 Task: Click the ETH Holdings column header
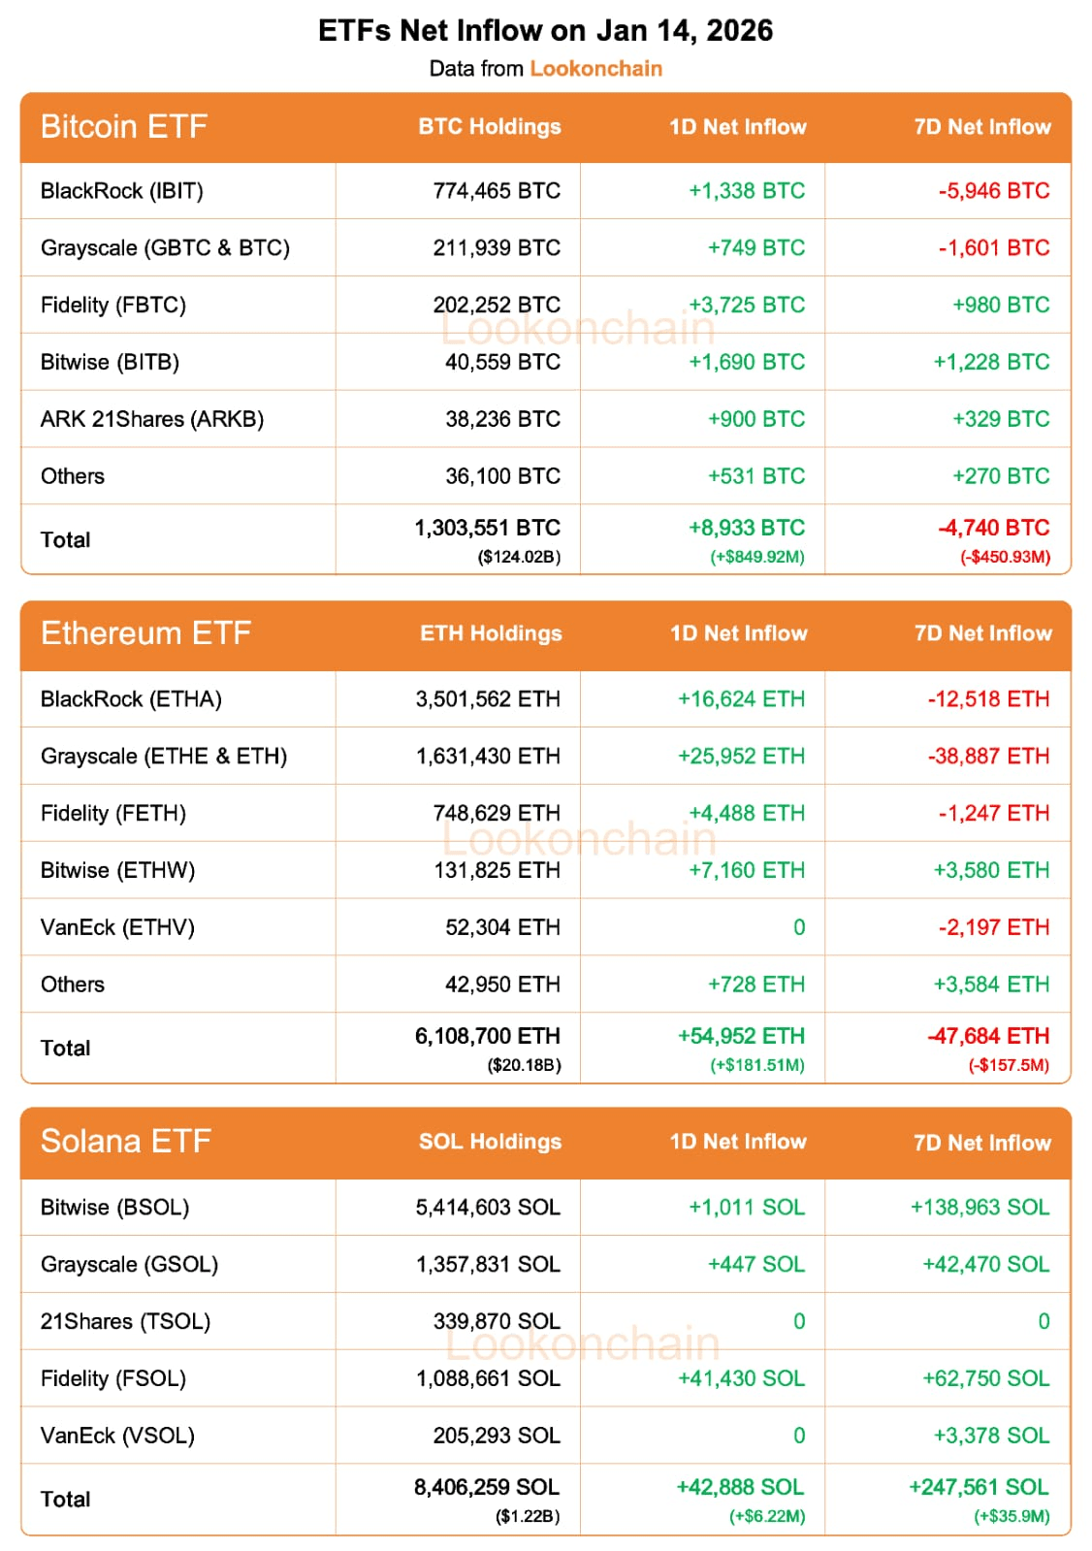click(491, 633)
